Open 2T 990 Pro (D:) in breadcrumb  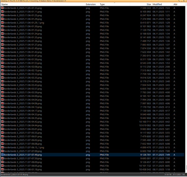point(23,1)
